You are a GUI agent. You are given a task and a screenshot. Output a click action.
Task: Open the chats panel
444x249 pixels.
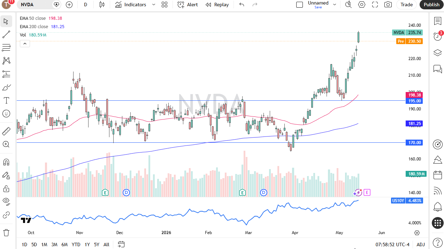pos(438,69)
